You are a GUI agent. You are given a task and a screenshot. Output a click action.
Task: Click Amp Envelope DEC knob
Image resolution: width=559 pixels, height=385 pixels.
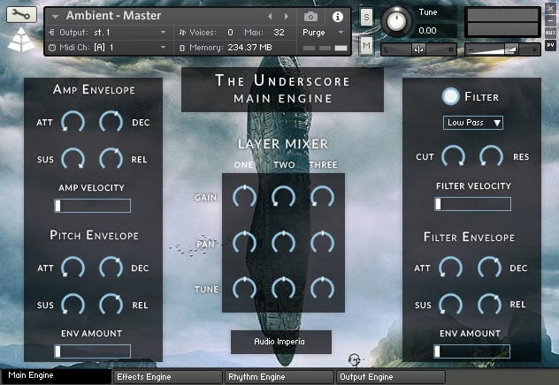(x=111, y=122)
